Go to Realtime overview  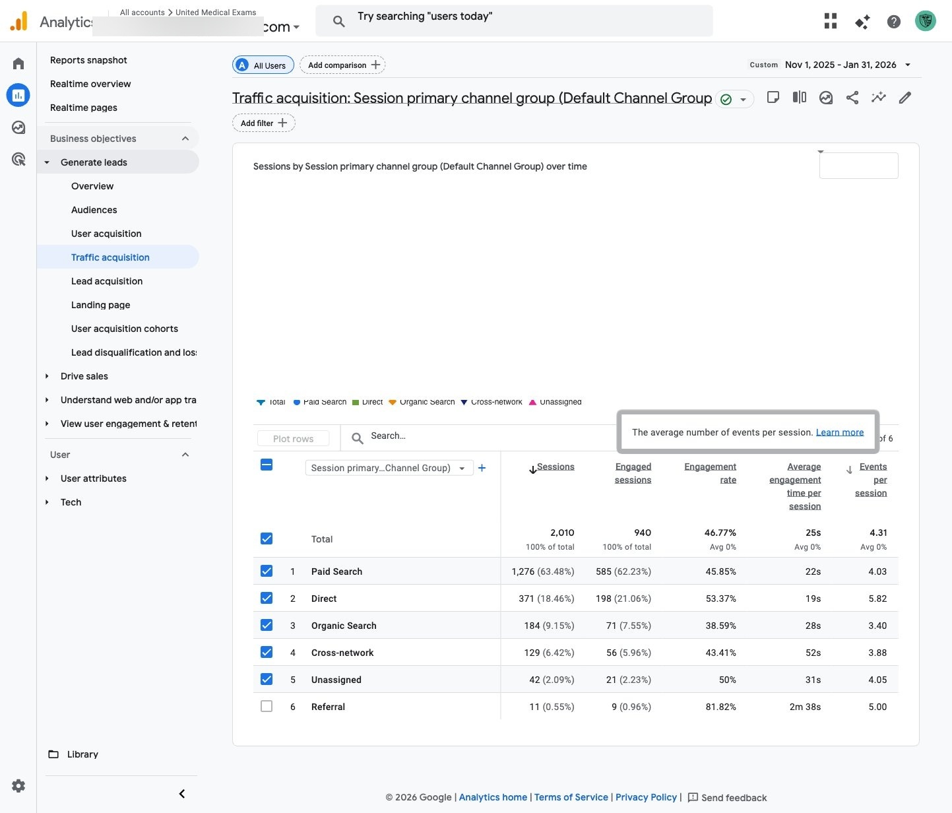click(x=90, y=84)
